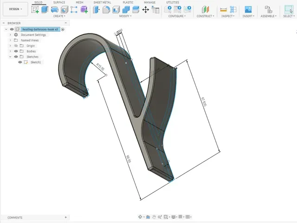Image resolution: width=297 pixels, height=223 pixels.
Task: Toggle visibility of heating-bathroom-hook v2 component
Action: click(x=12, y=29)
